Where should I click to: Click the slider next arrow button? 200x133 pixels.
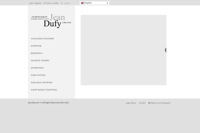(x=166, y=50)
